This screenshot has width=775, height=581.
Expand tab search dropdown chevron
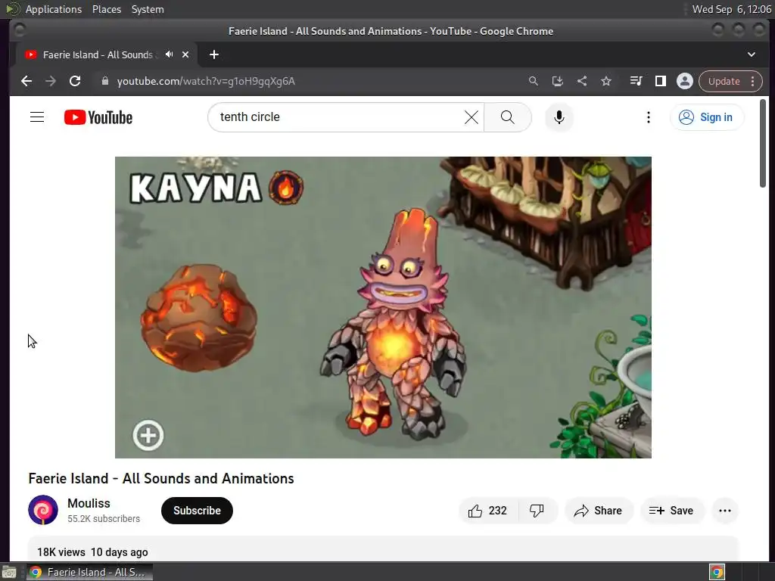752,54
